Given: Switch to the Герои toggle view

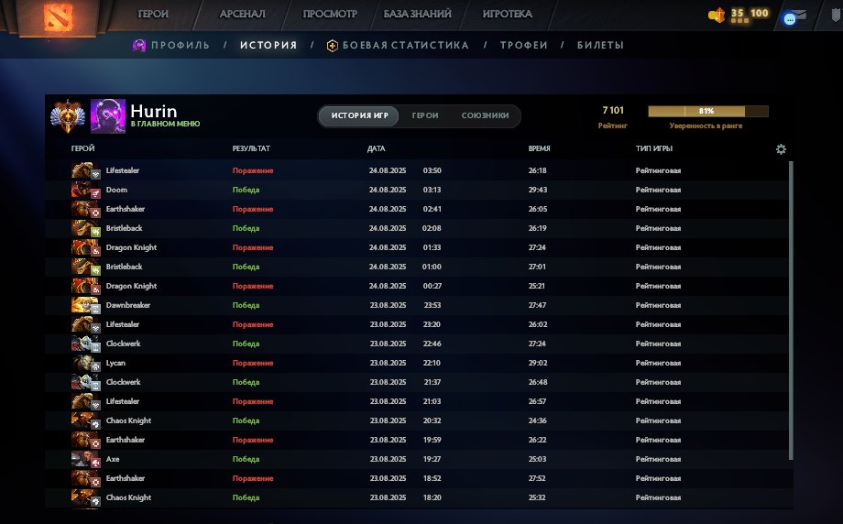Looking at the screenshot, I should (x=424, y=116).
